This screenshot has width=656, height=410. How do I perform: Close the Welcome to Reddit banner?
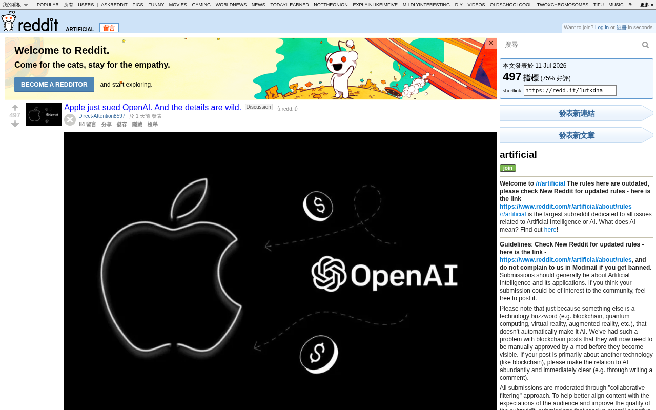pyautogui.click(x=491, y=43)
